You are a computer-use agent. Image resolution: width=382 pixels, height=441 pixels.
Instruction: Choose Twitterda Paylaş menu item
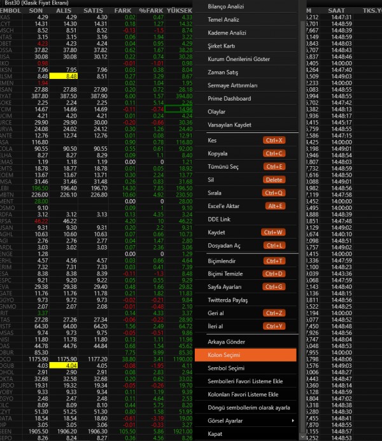click(x=245, y=300)
